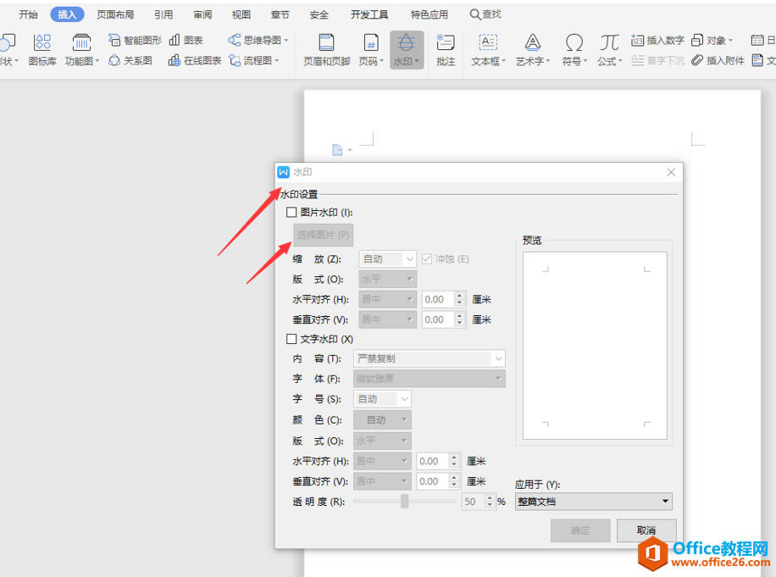Open the 功能图 function diagrams
The height and width of the screenshot is (577, 776).
(x=81, y=50)
